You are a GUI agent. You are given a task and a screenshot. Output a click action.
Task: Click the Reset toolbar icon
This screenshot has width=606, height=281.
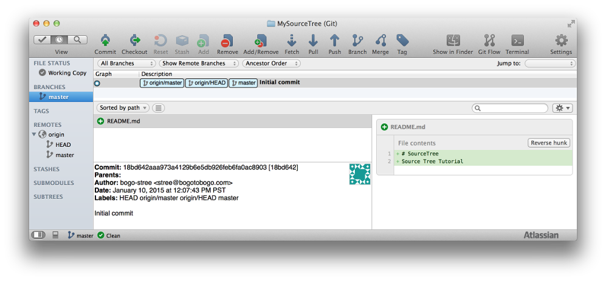[x=161, y=41]
